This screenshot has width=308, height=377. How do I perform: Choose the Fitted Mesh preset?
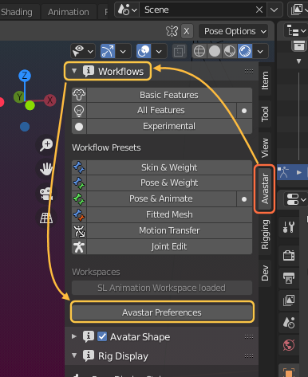coord(169,214)
